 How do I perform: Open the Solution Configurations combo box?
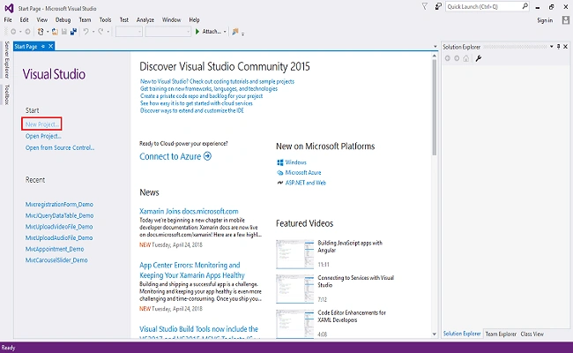pos(129,32)
